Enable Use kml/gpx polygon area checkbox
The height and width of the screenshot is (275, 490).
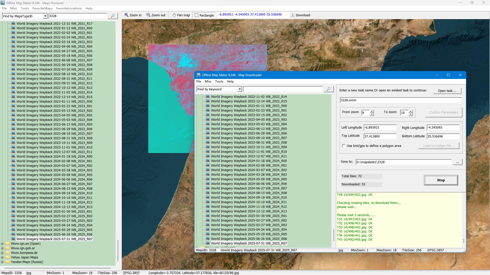point(344,146)
